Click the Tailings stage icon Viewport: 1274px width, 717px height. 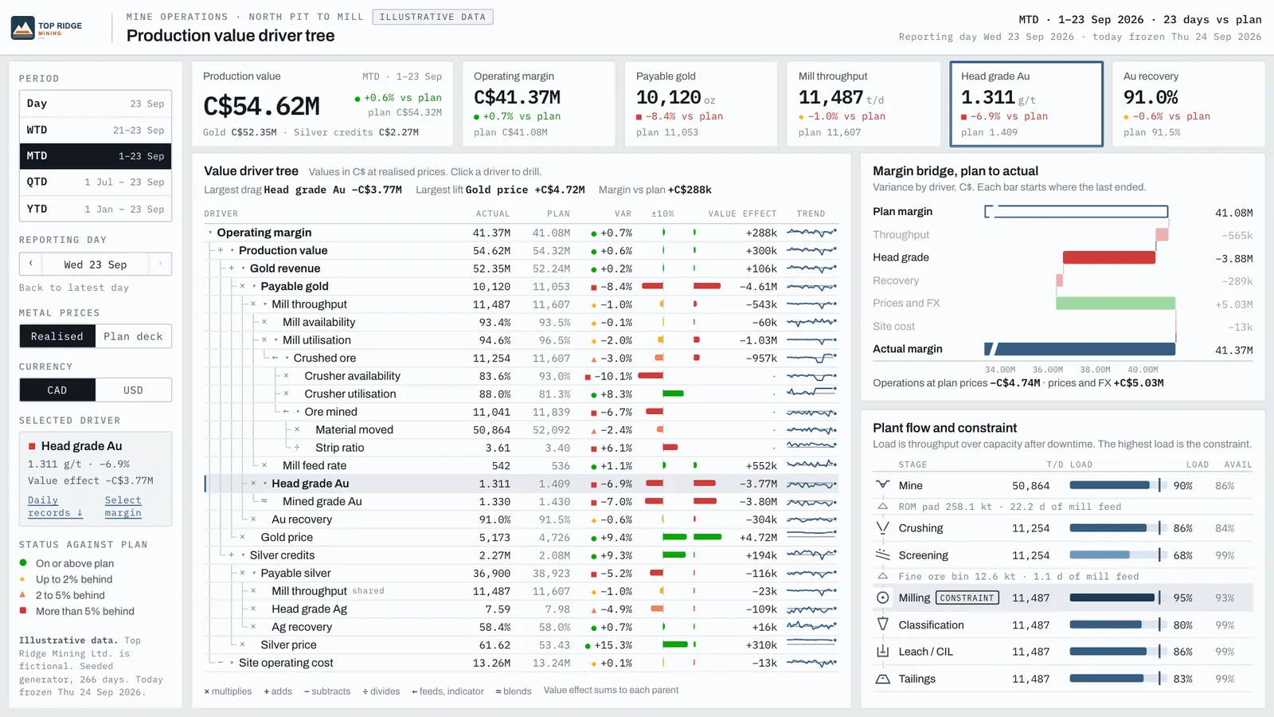[882, 679]
